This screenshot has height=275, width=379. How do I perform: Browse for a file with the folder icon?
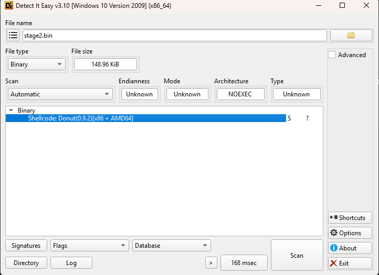point(351,36)
